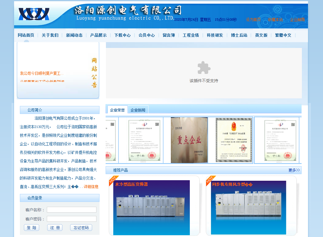Switch the site to 繁體中文
The height and width of the screenshot is (237, 323).
pos(283,35)
